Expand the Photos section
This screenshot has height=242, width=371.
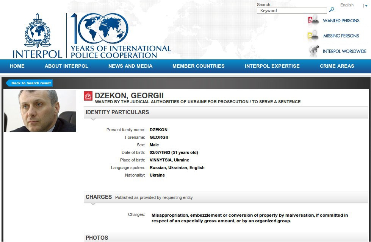click(x=97, y=238)
